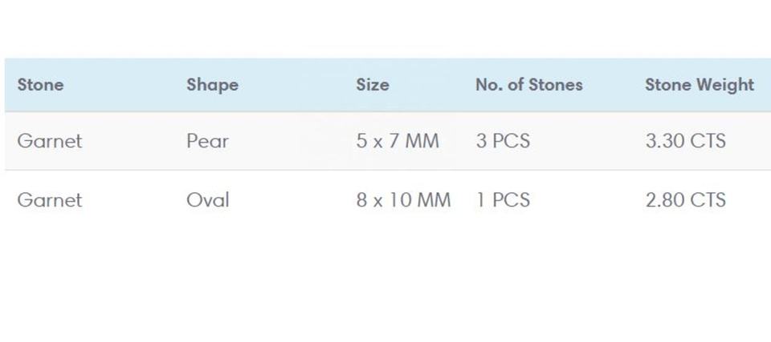Highlight the Oval garnet table row

coord(305,199)
